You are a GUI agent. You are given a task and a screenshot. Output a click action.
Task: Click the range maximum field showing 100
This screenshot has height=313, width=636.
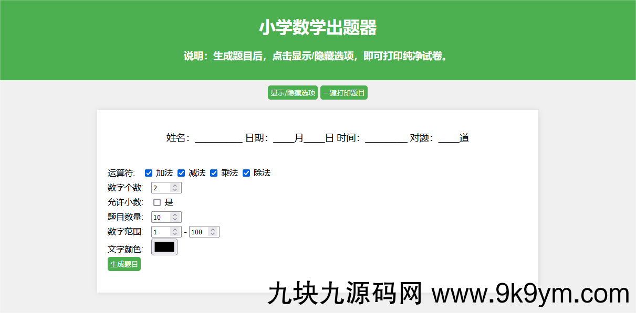tap(199, 232)
